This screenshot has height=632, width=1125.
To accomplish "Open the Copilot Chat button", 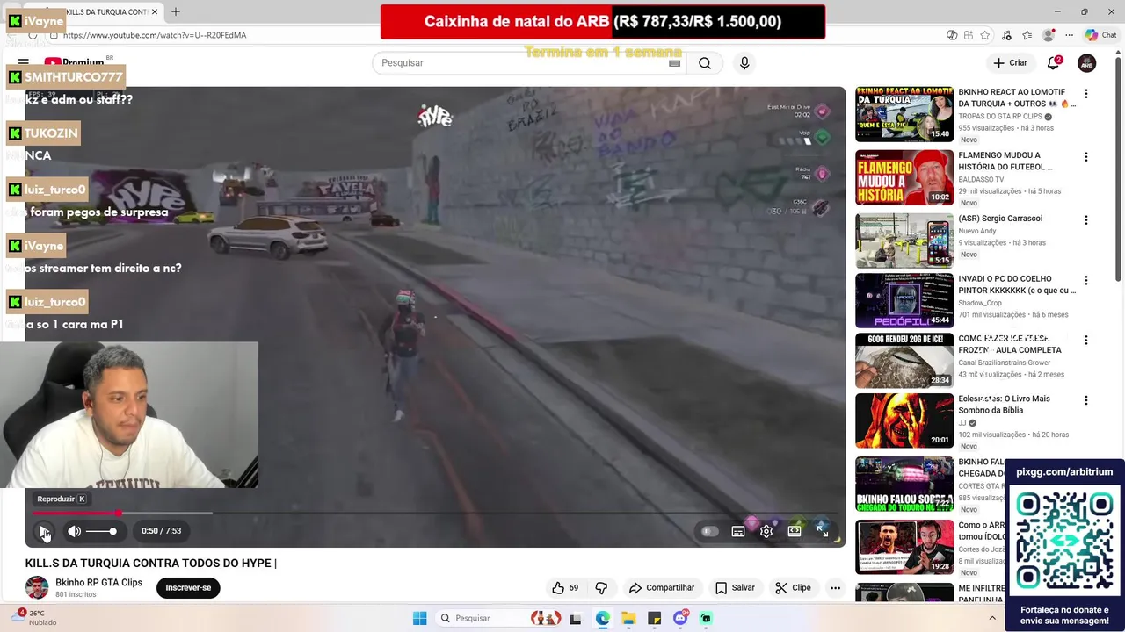I will pyautogui.click(x=1104, y=35).
